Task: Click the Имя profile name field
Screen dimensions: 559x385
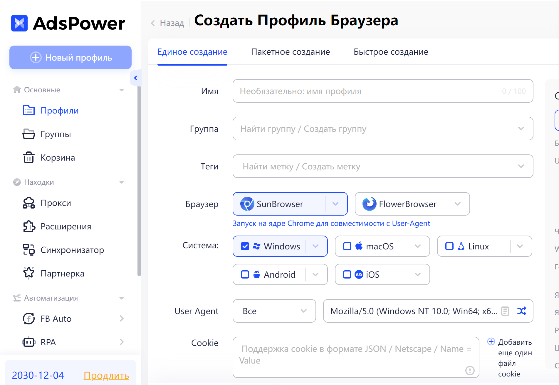Action: (383, 91)
